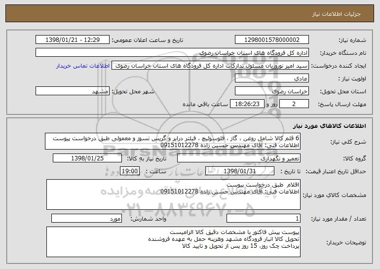Click the buyer organization name field اداره کل فرودگاه های
The height and width of the screenshot is (269, 380).
pos(172,53)
